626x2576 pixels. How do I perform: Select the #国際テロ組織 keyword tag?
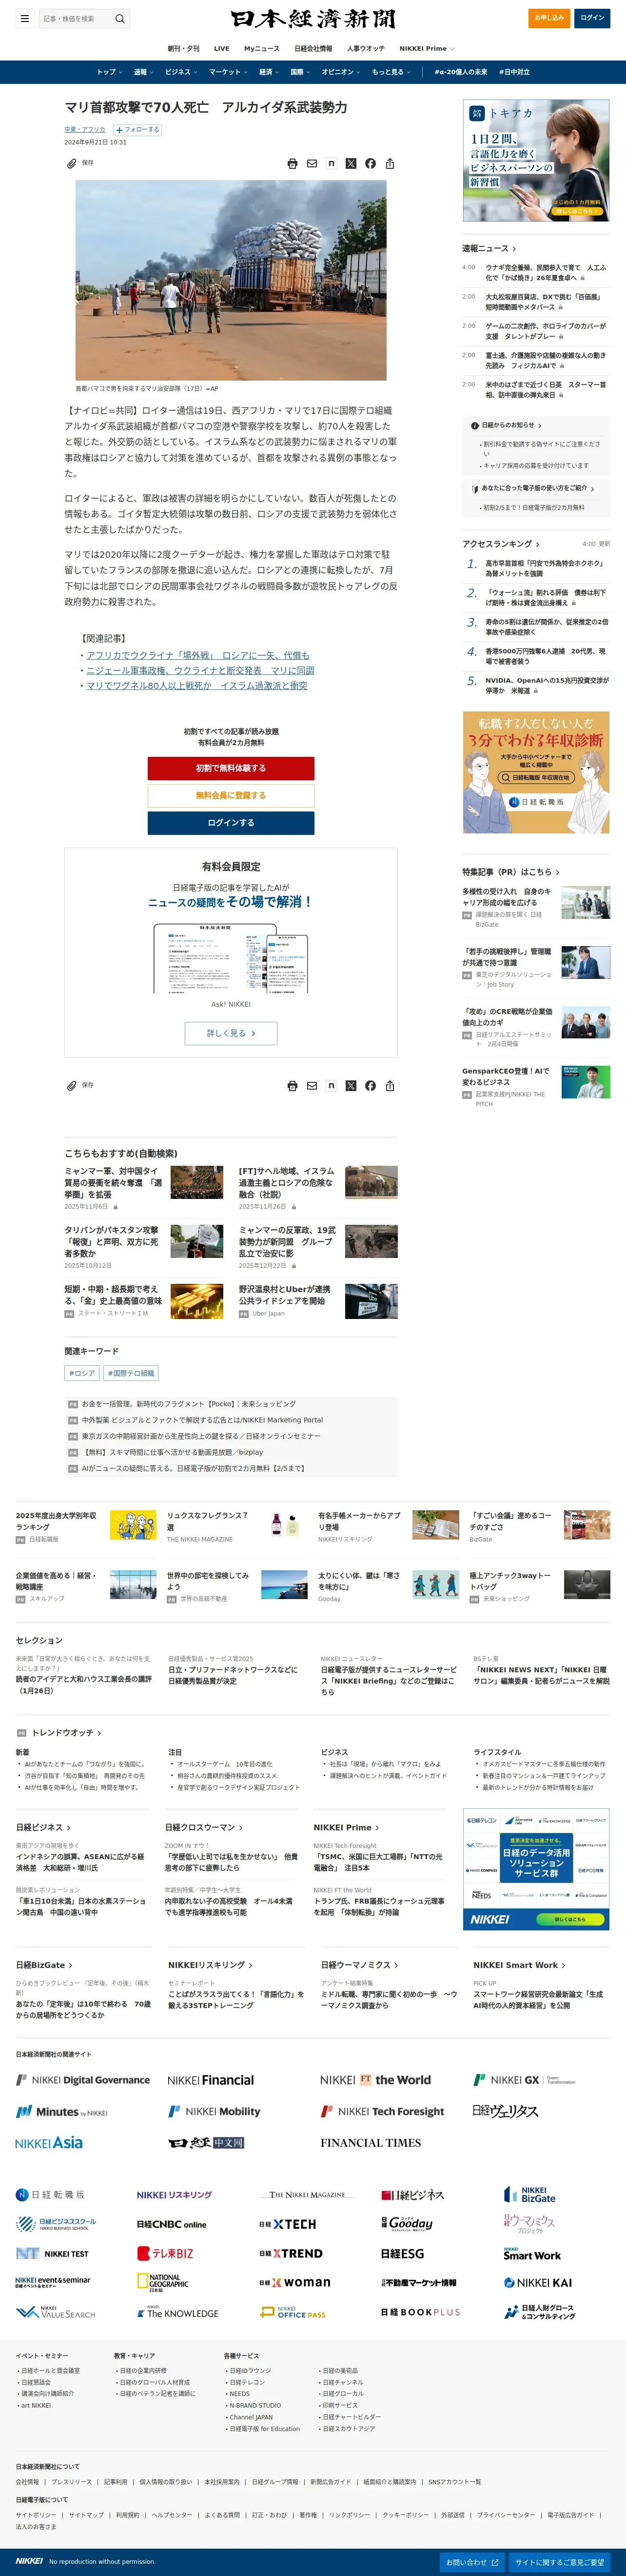tap(131, 1373)
